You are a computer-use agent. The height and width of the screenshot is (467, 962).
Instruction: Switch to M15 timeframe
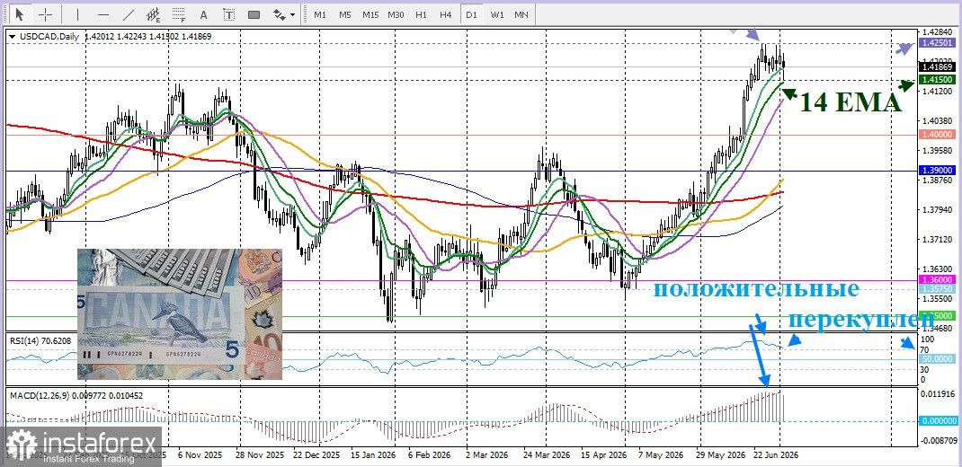pyautogui.click(x=370, y=14)
